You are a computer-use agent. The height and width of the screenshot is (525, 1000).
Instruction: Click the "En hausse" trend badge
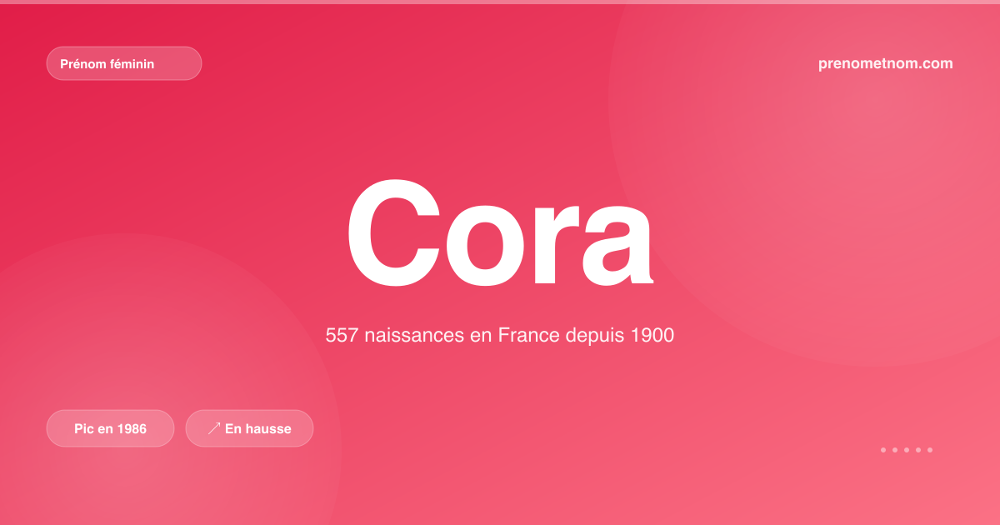[x=249, y=428]
